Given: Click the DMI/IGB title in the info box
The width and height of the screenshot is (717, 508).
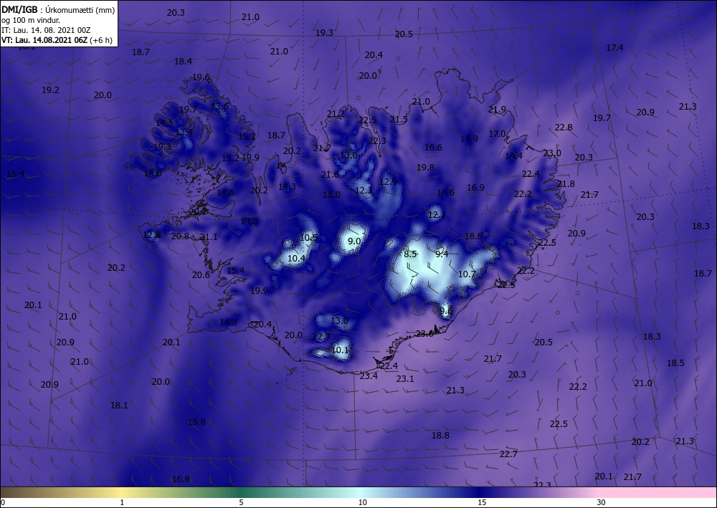Looking at the screenshot, I should pos(19,9).
